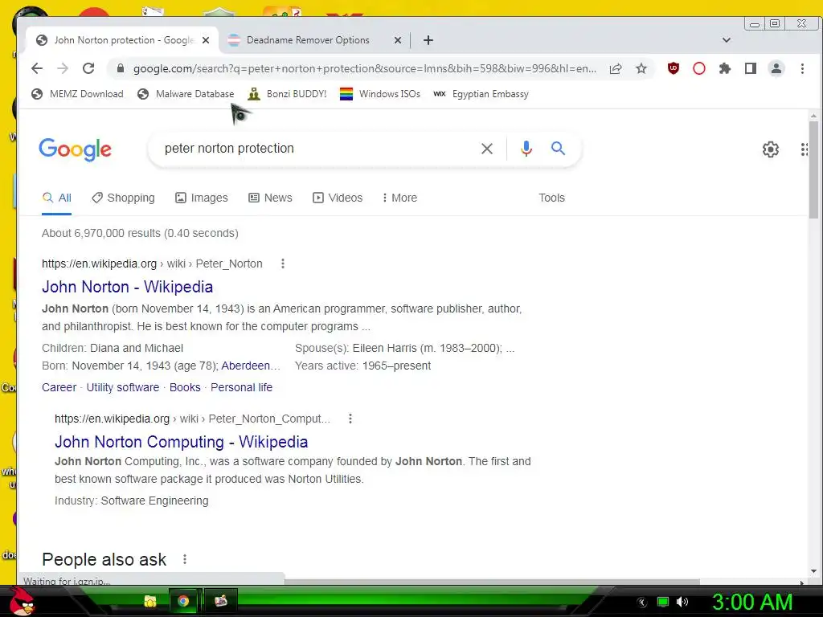Open the Google apps grid

(804, 149)
